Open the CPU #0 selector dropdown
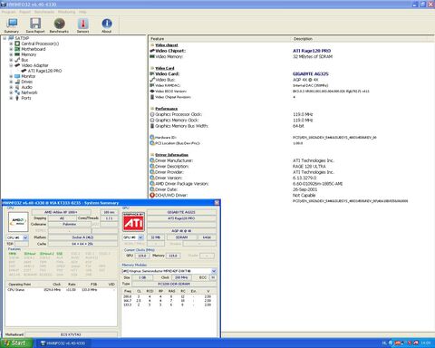Image resolution: width=435 pixels, height=348 pixels. [25, 237]
